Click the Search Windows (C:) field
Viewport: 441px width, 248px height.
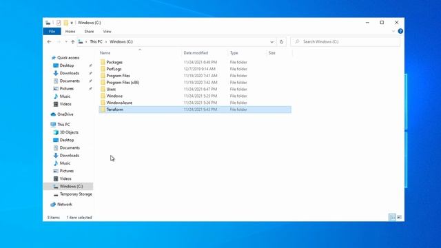click(345, 41)
